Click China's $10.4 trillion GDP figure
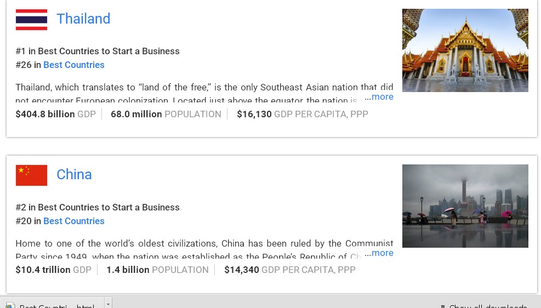Viewport: 541px width, 308px height. pos(43,270)
